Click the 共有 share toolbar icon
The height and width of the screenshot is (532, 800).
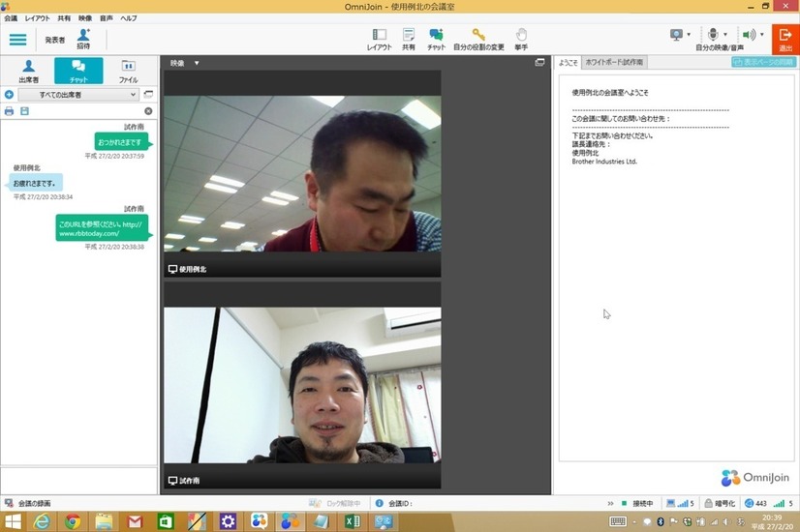click(x=408, y=40)
